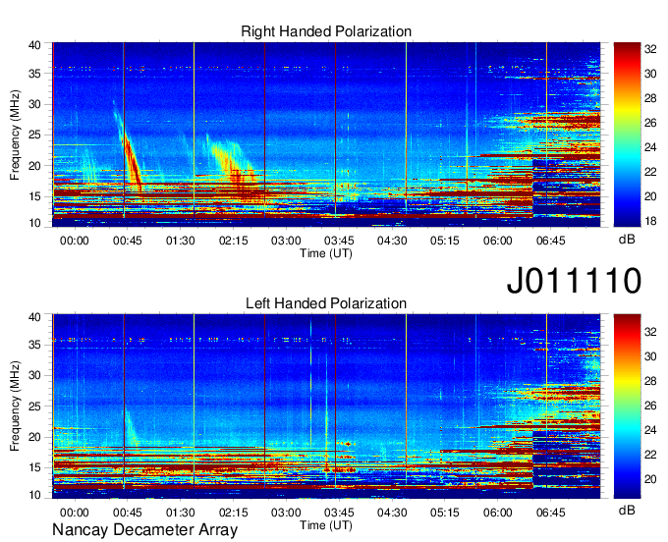Click the 35 MHz tick of Left Handed plot

pyautogui.click(x=34, y=345)
